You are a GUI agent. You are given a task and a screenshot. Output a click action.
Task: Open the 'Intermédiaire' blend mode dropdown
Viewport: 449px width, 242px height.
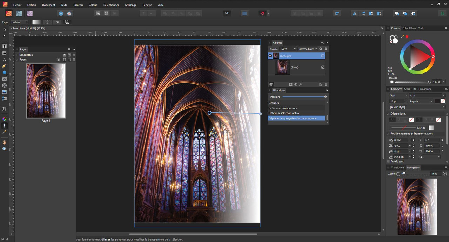(x=307, y=49)
